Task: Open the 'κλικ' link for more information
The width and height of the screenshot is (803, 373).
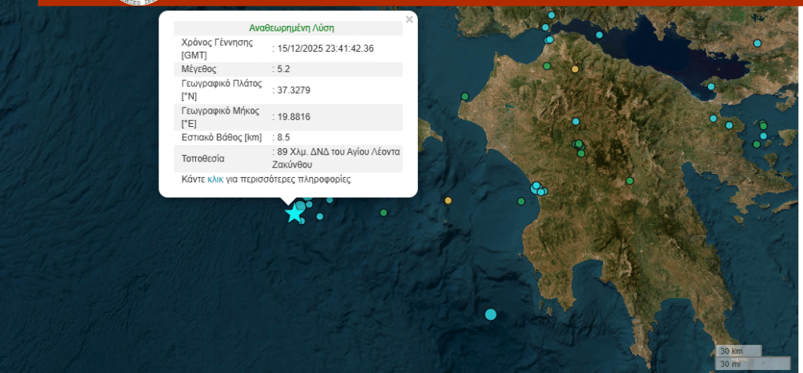Action: 216,179
